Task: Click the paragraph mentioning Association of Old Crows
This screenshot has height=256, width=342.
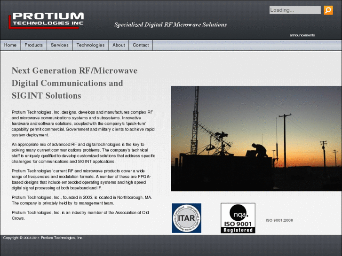Action: pos(80,215)
